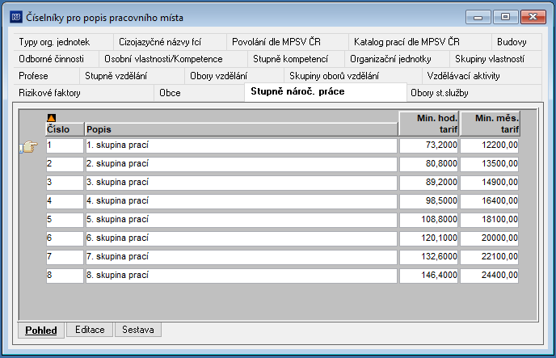Select hourly tariff 108,8000

point(429,220)
